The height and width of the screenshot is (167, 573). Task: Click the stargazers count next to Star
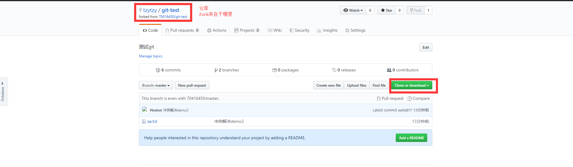click(399, 10)
